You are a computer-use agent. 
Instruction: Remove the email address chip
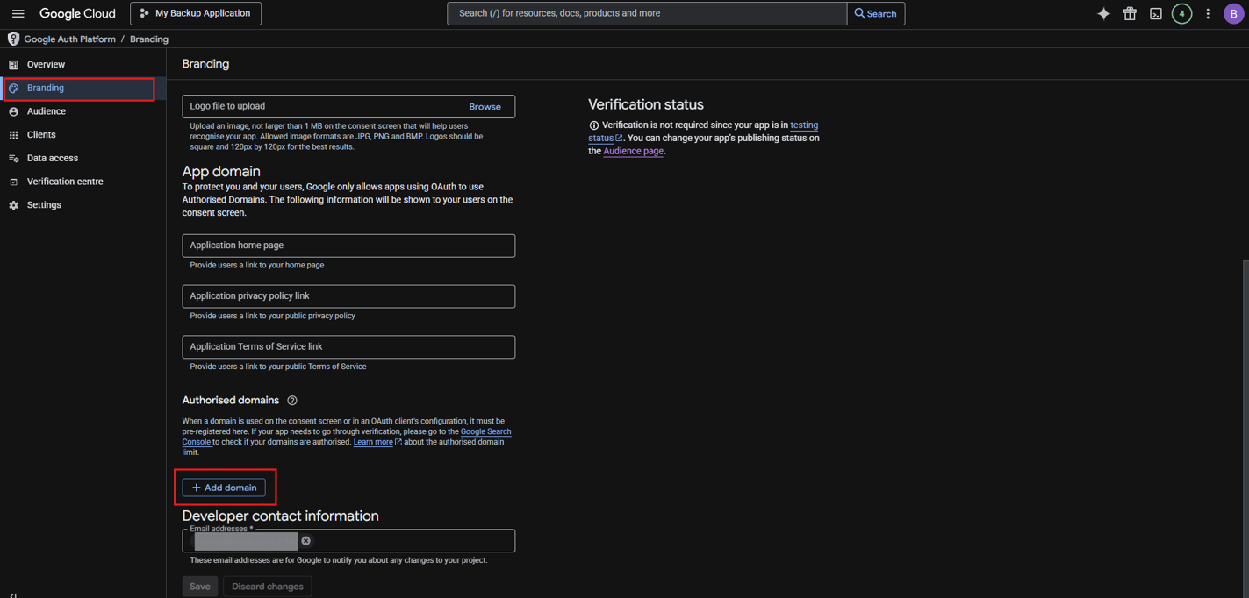click(x=306, y=541)
